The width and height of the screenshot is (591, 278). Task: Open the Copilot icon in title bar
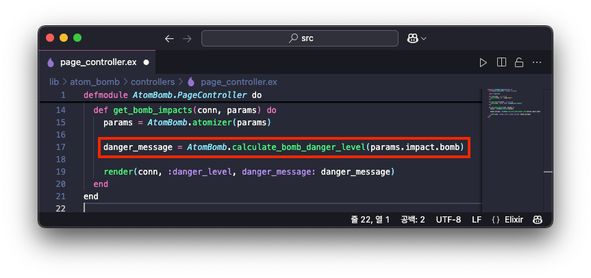[x=413, y=38]
